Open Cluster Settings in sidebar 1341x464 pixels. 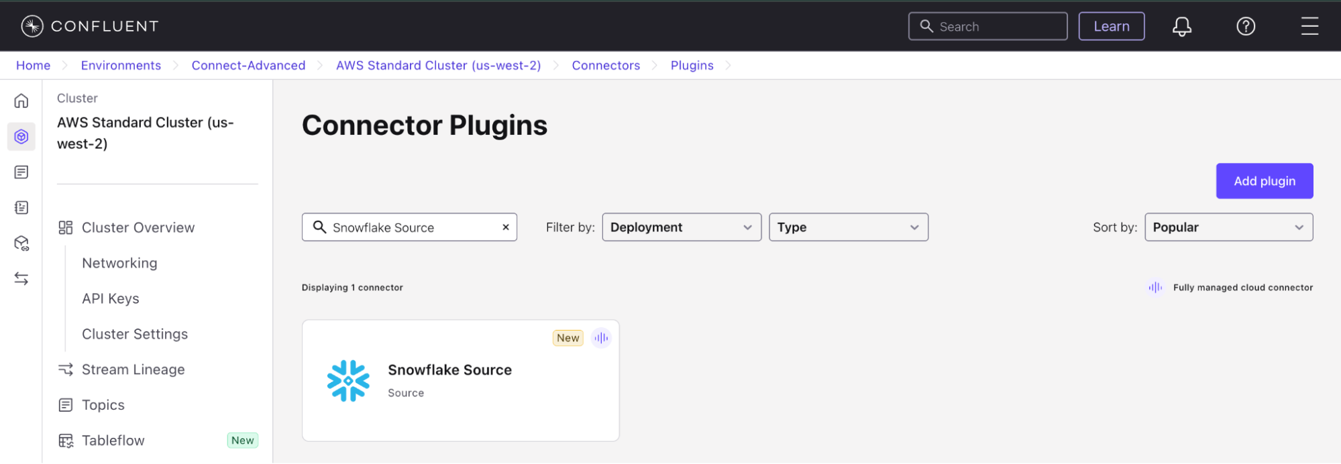pos(135,334)
